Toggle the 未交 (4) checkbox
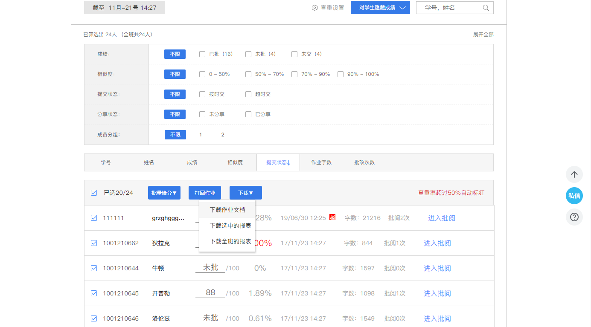The image size is (591, 327). point(294,54)
